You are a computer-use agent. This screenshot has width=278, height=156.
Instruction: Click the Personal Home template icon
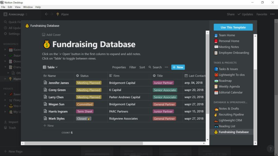[216, 41]
